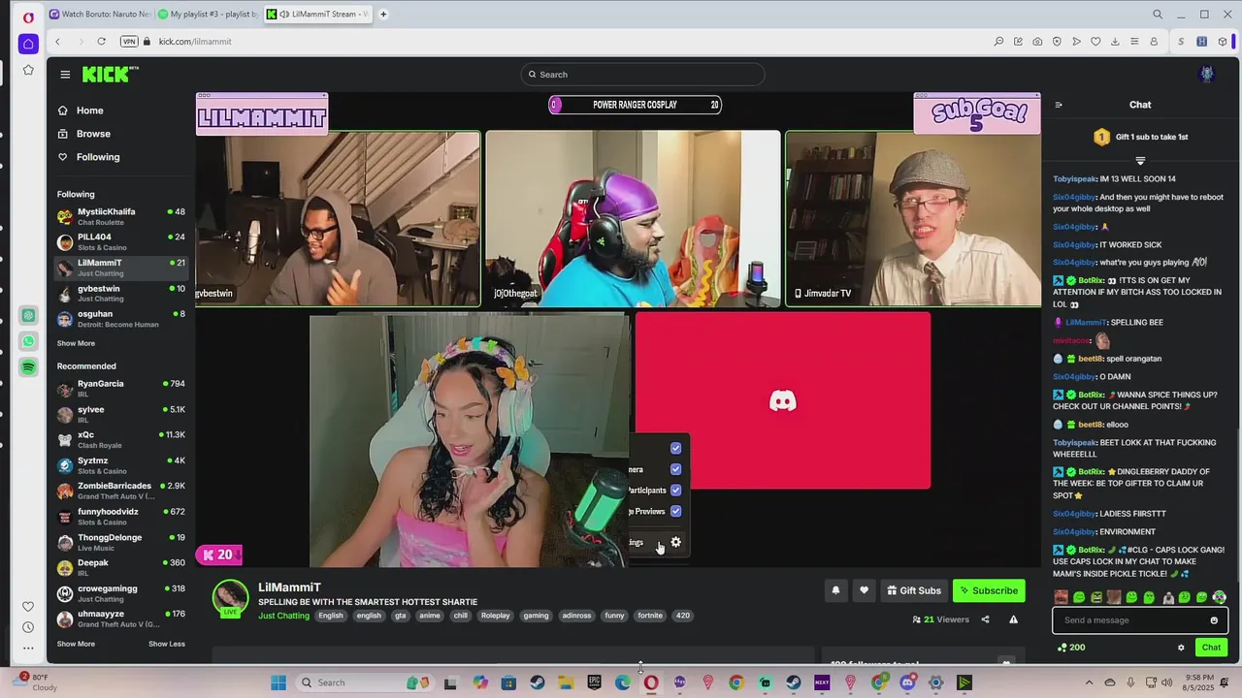Open xQc channel in Recommended list
This screenshot has height=698, width=1242.
click(x=121, y=439)
